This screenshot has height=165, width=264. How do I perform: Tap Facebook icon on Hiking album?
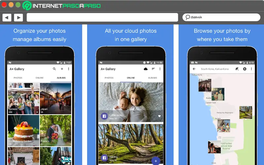(x=104, y=158)
